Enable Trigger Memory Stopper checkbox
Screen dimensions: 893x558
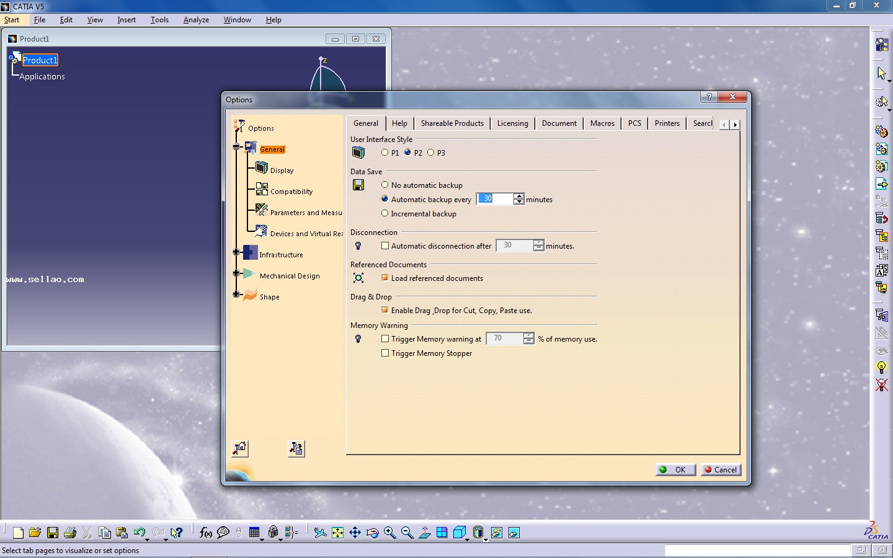[x=385, y=353]
